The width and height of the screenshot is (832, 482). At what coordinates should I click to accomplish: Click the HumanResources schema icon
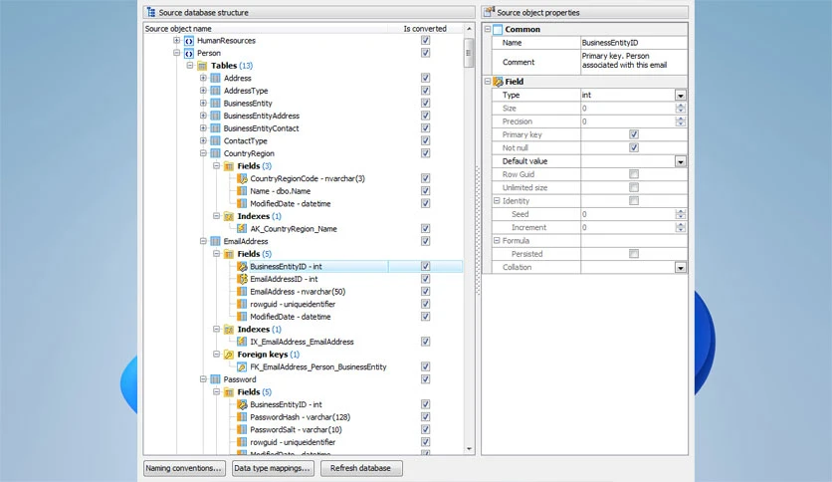[189, 41]
